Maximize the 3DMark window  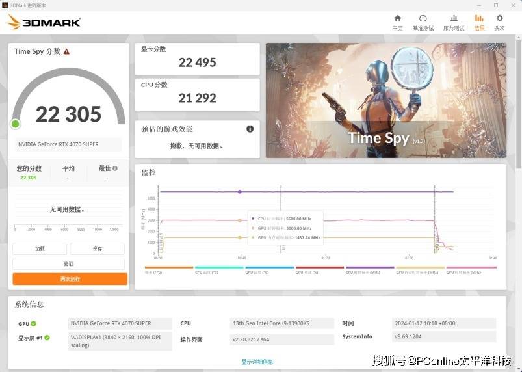click(496, 5)
